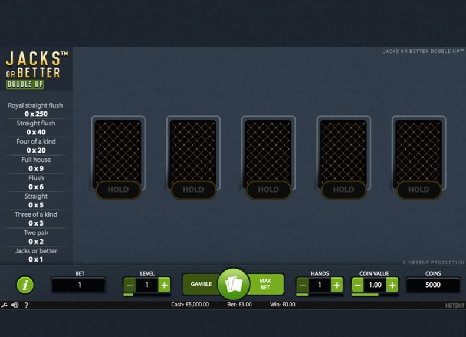Click the Jacks or better payout row

click(x=35, y=255)
